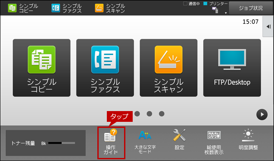Go to next home page arrow
The image size is (274, 161).
click(x=262, y=115)
